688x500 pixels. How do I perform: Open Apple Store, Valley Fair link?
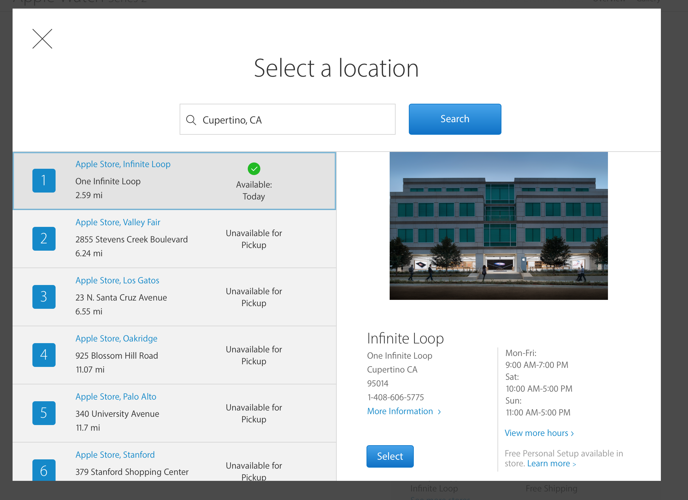[118, 222]
